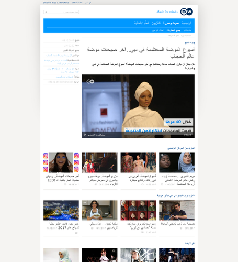Play the main video with play icon
The image size is (238, 262).
coord(85,135)
